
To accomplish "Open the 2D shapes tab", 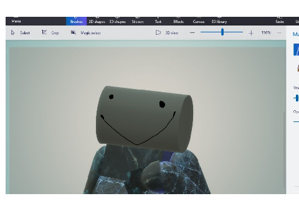I will 97,21.
